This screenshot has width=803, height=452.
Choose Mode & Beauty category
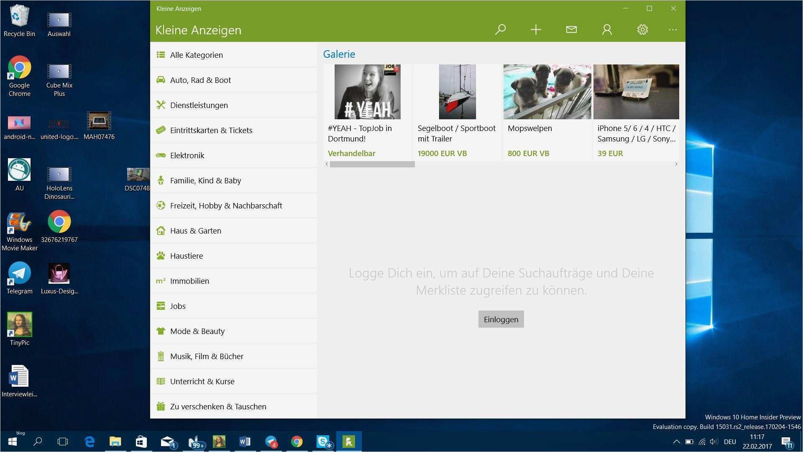point(197,331)
